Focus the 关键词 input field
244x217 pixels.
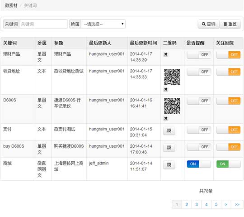point(43,24)
